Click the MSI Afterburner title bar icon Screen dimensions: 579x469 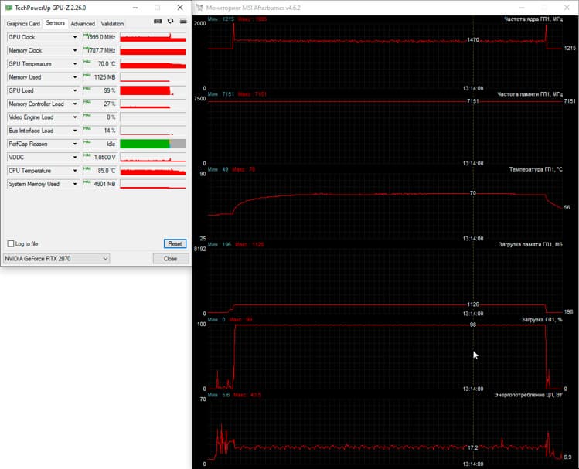(x=199, y=8)
